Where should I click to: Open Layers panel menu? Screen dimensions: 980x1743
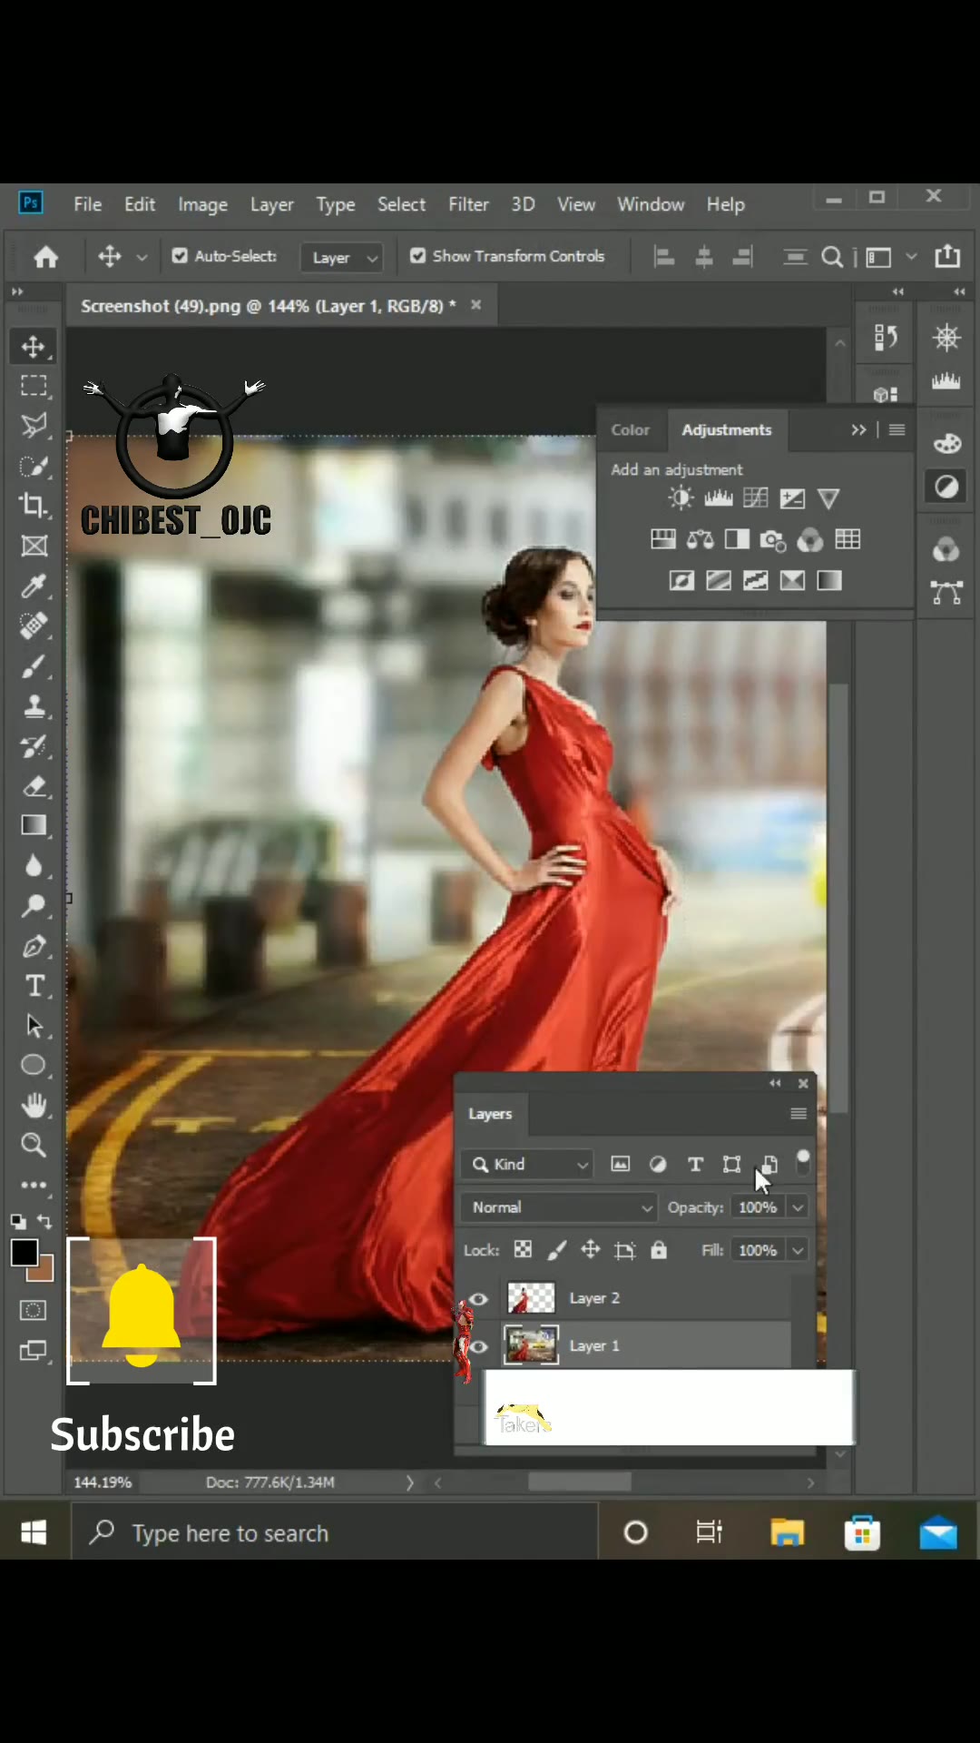tap(799, 1114)
